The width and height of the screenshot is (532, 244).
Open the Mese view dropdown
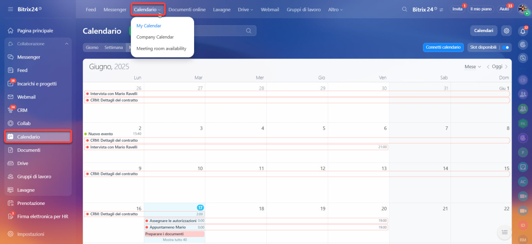[x=473, y=67]
